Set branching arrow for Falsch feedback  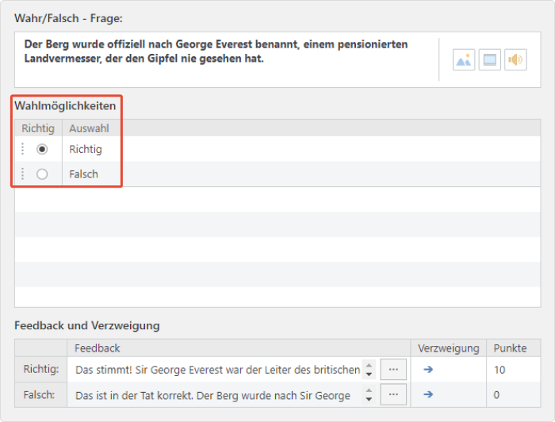428,394
